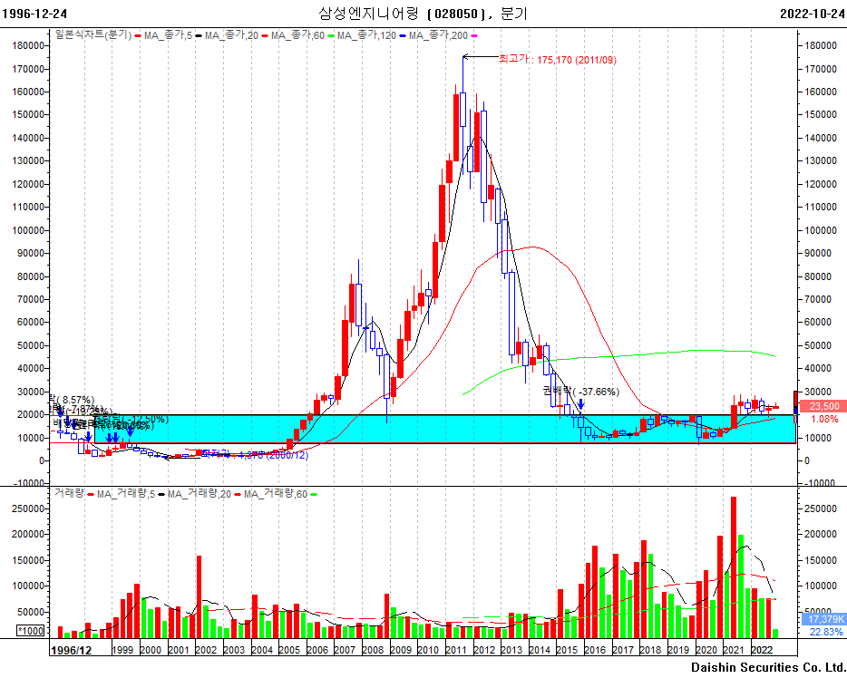Image resolution: width=847 pixels, height=678 pixels.
Task: Click the 1.08% change value
Action: (x=825, y=419)
